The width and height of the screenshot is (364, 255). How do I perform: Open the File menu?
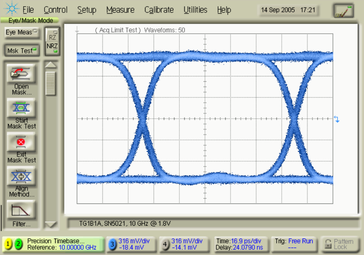click(28, 10)
